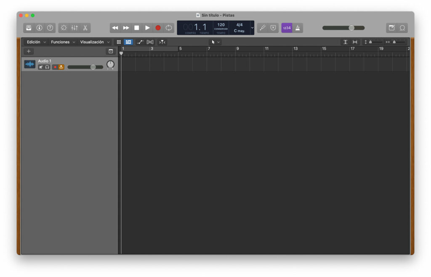Open the Library panel icon
The width and height of the screenshot is (431, 277).
29,28
